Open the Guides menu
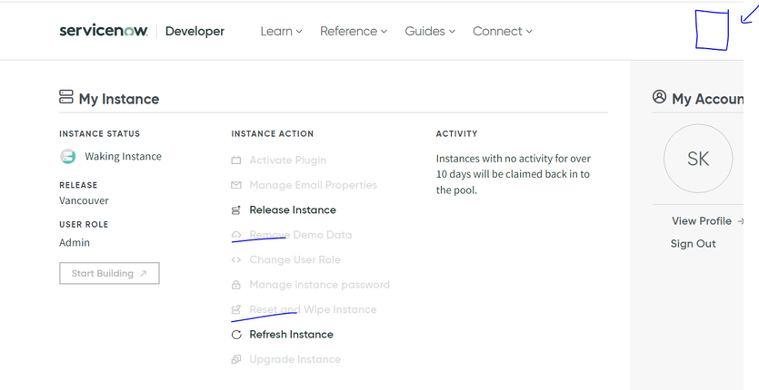Viewport: 759px width, 390px height. tap(430, 32)
